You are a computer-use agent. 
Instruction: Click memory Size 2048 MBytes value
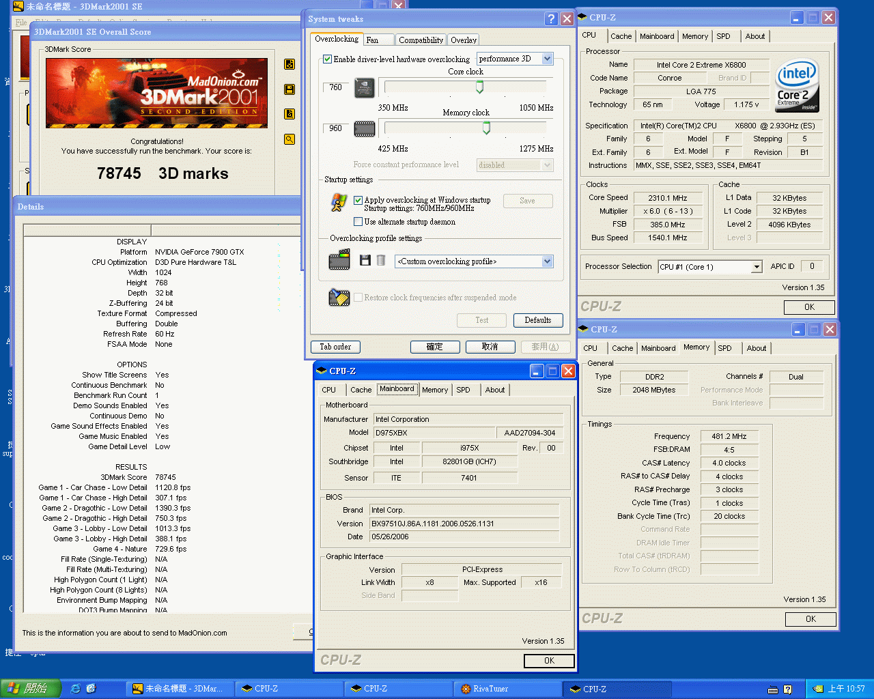(654, 390)
